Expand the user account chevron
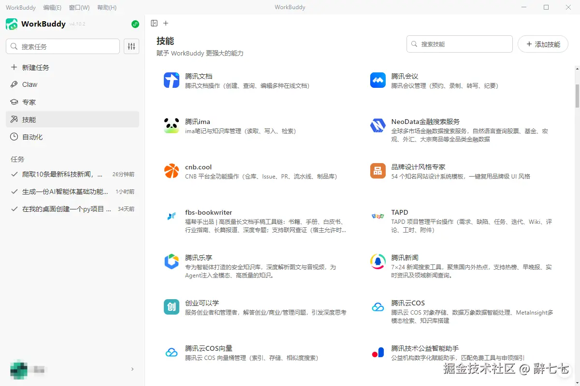 [x=132, y=369]
